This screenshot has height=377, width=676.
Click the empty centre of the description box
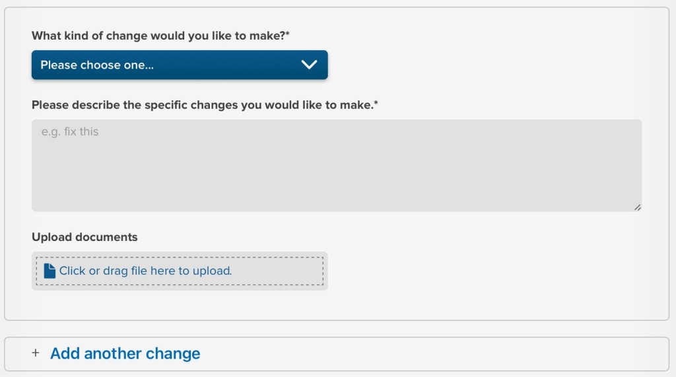click(336, 172)
